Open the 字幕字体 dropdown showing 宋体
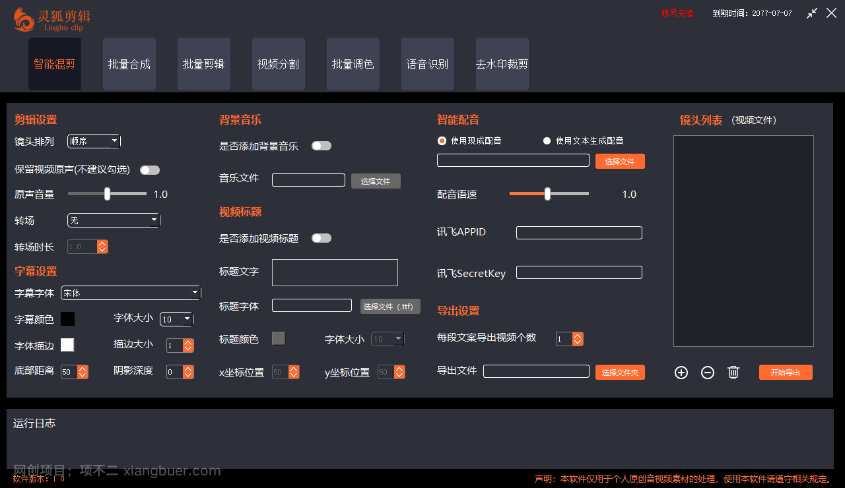The image size is (845, 488). 131,293
